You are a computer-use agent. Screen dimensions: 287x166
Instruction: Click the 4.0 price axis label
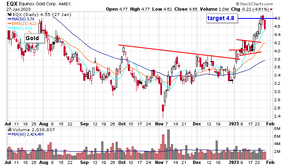point(278,51)
